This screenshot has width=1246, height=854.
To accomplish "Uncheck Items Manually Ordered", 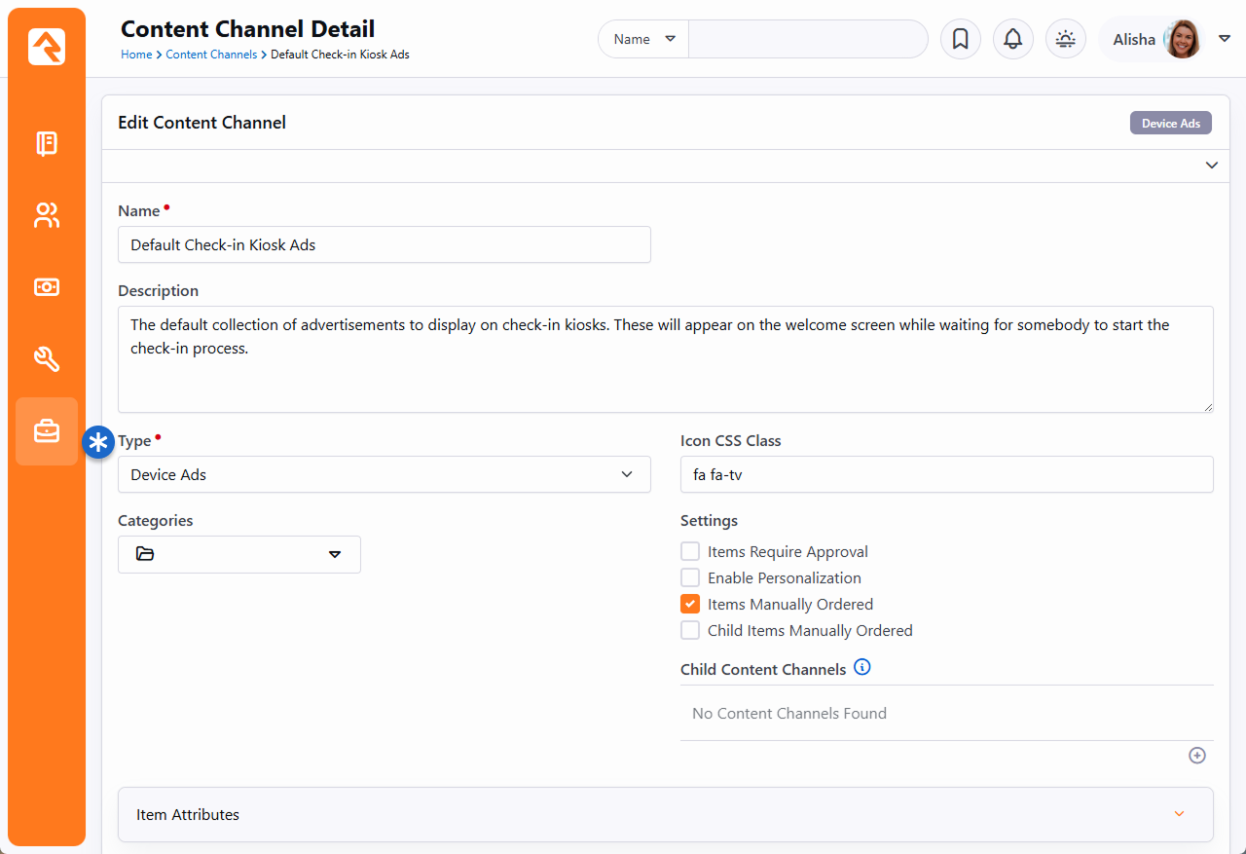I will (x=690, y=604).
